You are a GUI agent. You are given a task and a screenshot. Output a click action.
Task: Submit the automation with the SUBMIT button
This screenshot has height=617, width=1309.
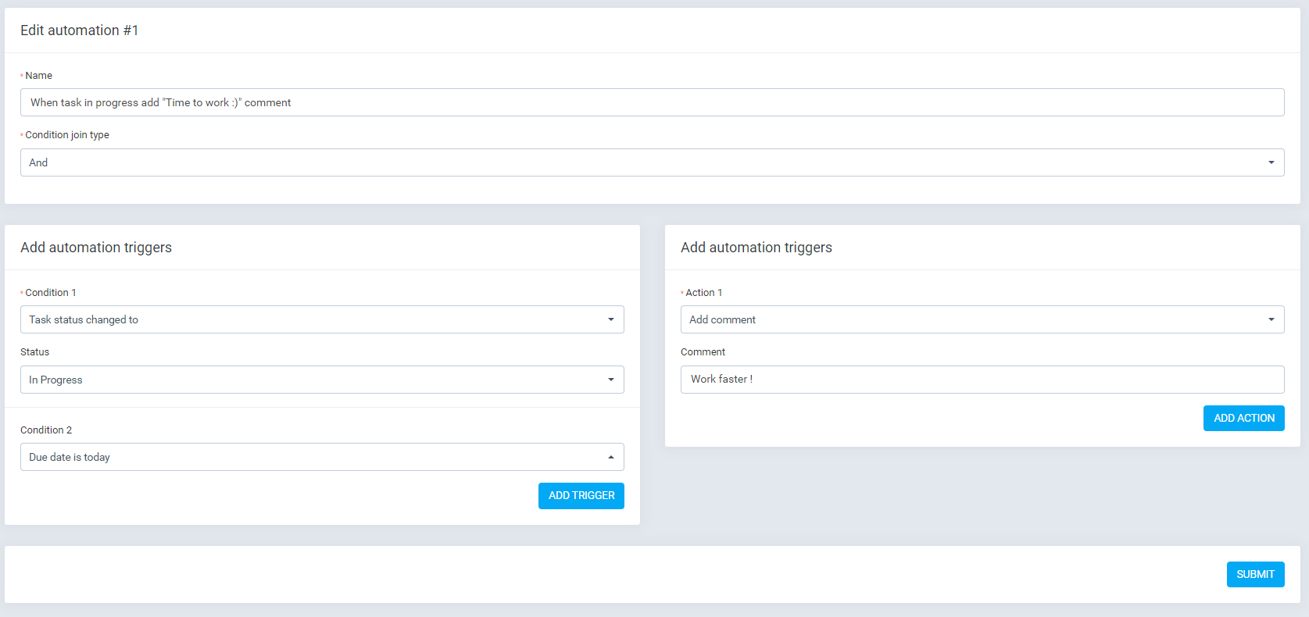tap(1255, 574)
